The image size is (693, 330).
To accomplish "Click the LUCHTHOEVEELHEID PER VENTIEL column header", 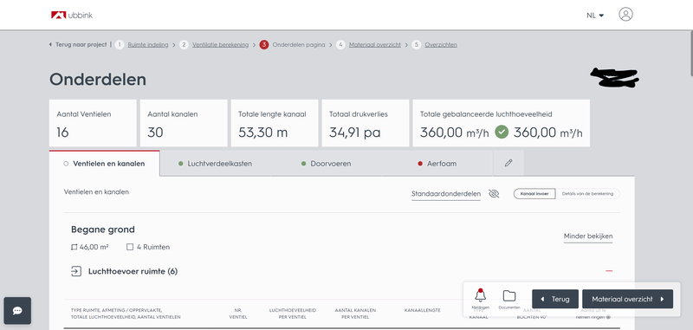I will (x=293, y=314).
